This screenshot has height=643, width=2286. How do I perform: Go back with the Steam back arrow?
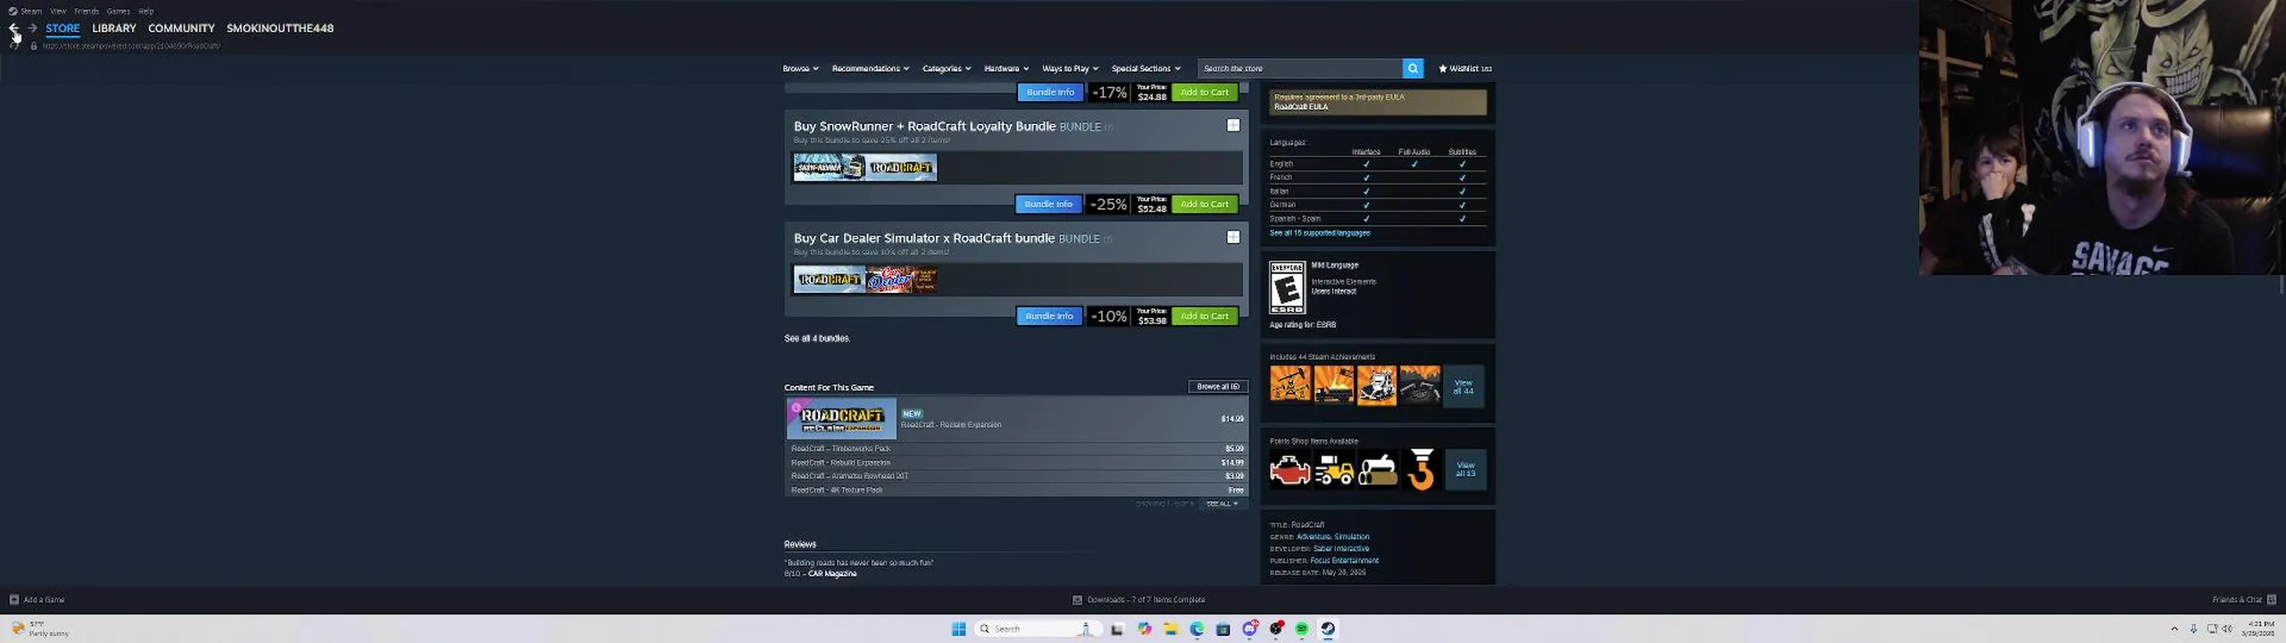point(13,28)
